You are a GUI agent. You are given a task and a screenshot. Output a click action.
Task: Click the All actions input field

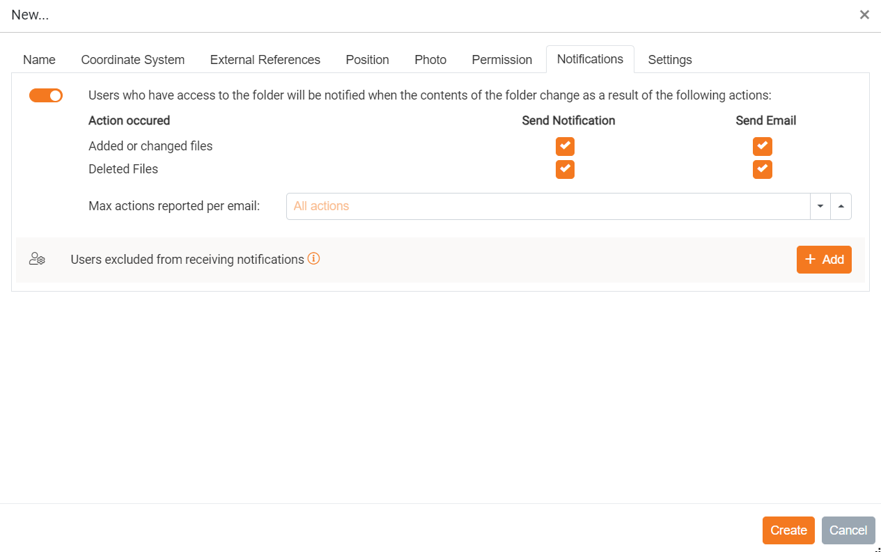coord(547,206)
